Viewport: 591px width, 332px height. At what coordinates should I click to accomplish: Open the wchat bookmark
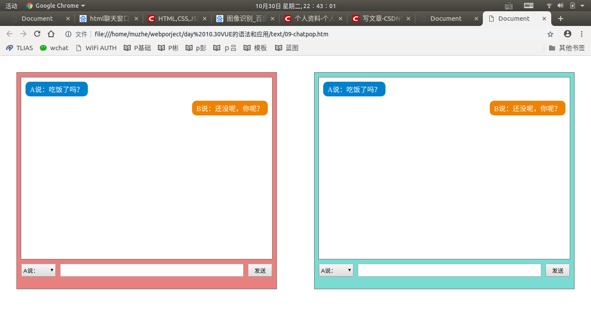pos(54,48)
